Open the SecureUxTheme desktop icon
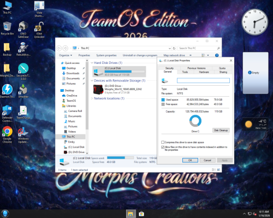The width and height of the screenshot is (273, 218). (23, 72)
